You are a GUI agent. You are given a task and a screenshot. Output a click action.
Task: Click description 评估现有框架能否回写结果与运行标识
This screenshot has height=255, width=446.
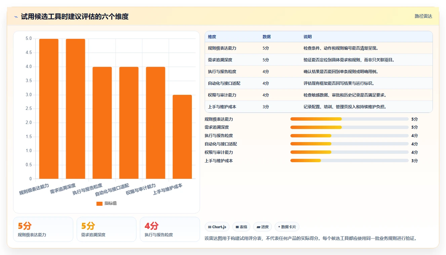tap(339, 83)
